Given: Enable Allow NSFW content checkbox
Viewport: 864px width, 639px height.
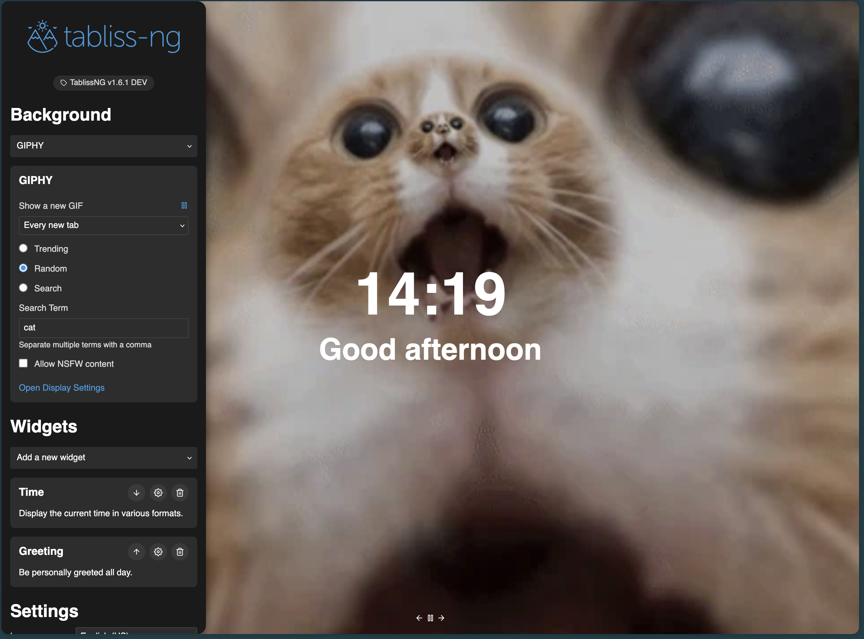Looking at the screenshot, I should [x=23, y=363].
